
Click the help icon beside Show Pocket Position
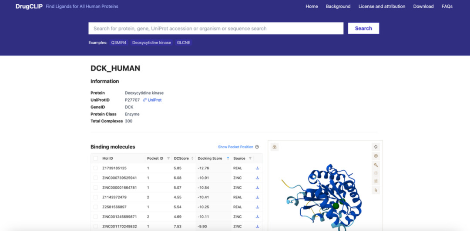[257, 147]
